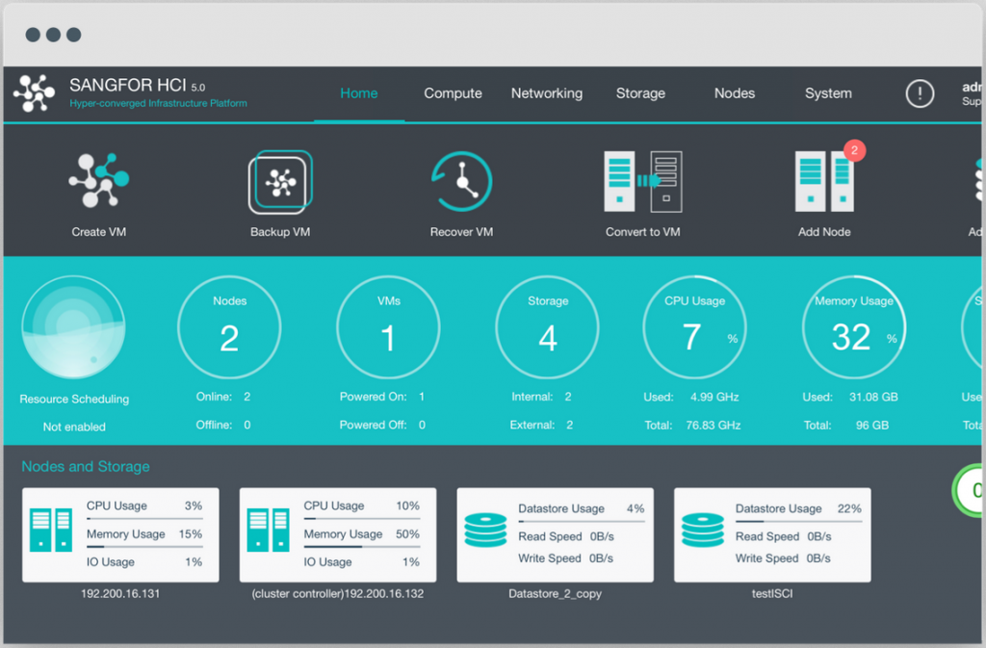Click the Create VM icon
Image resolution: width=986 pixels, height=648 pixels.
(x=98, y=181)
